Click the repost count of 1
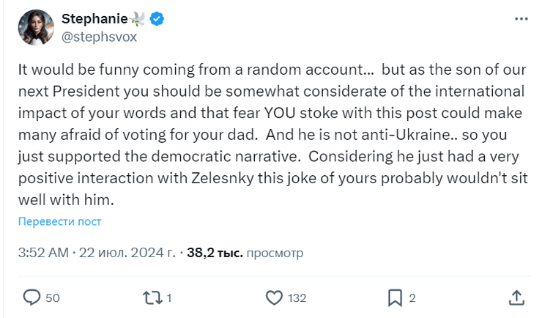This screenshot has width=542, height=318. (x=169, y=298)
